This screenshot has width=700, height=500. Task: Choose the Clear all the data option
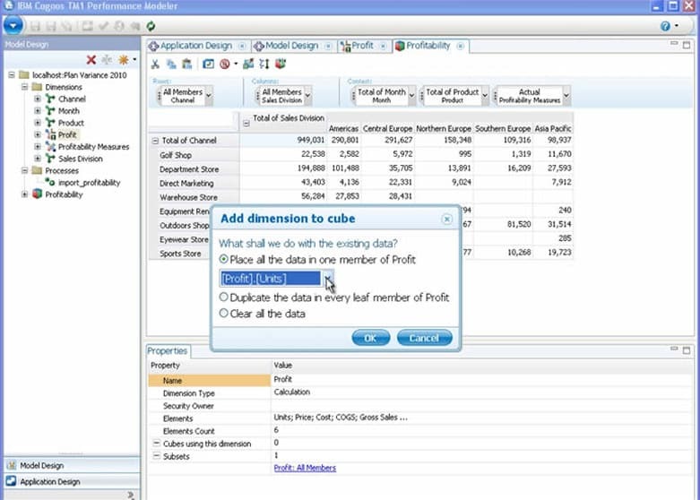(x=224, y=314)
